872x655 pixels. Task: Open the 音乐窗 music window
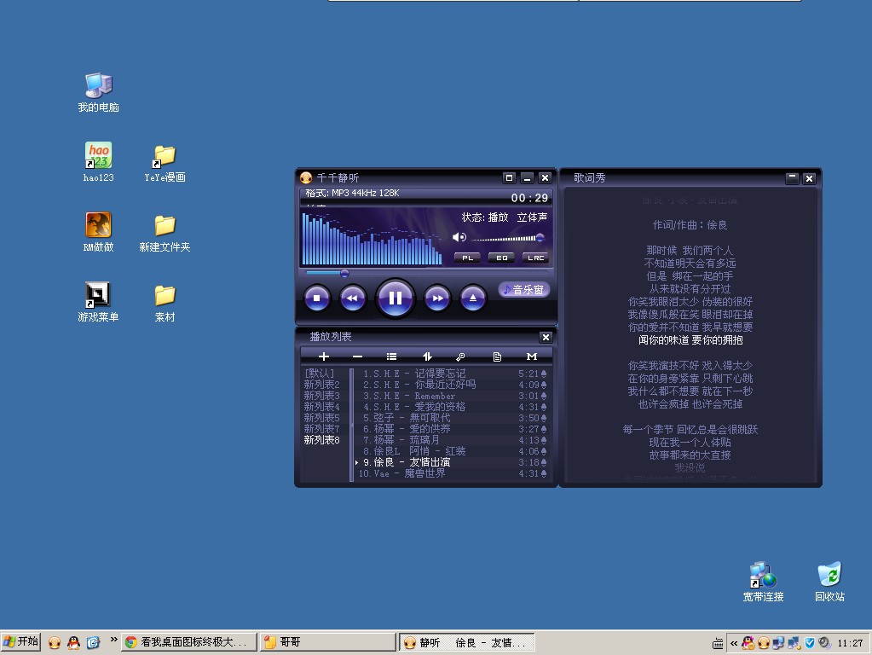click(x=524, y=289)
